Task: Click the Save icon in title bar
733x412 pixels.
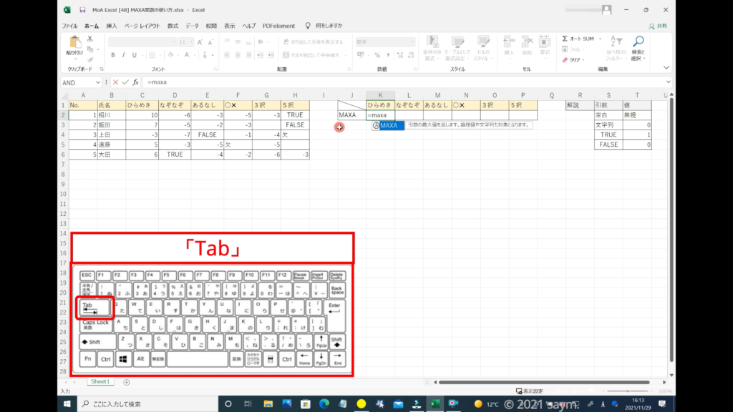Action: pos(83,10)
